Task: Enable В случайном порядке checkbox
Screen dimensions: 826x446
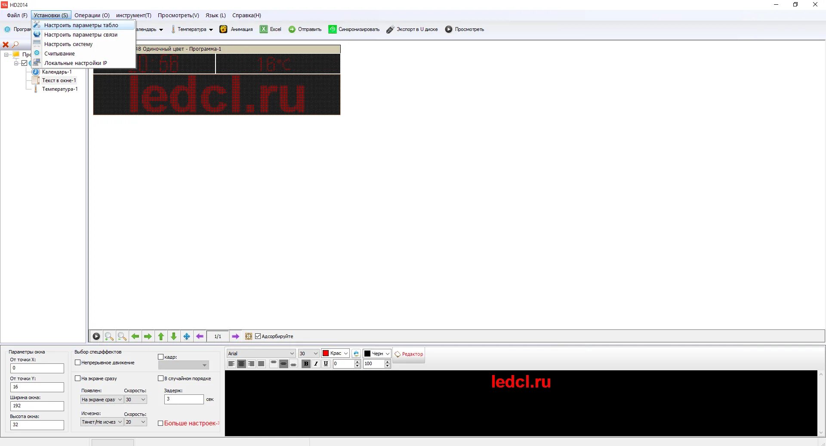Action: click(161, 378)
